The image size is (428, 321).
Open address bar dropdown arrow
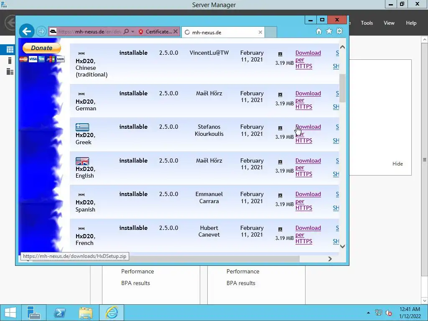(132, 32)
